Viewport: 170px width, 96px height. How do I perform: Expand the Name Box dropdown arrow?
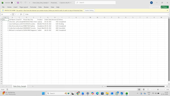pos(11,14)
